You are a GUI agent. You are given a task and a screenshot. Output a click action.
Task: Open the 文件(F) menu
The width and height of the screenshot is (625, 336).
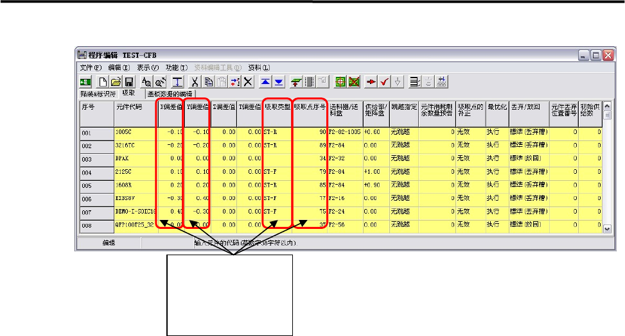tap(91, 67)
